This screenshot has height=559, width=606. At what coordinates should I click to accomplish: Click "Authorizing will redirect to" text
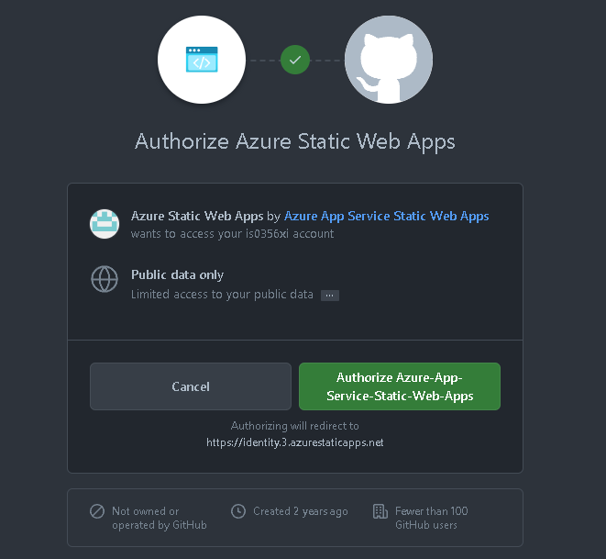[295, 426]
